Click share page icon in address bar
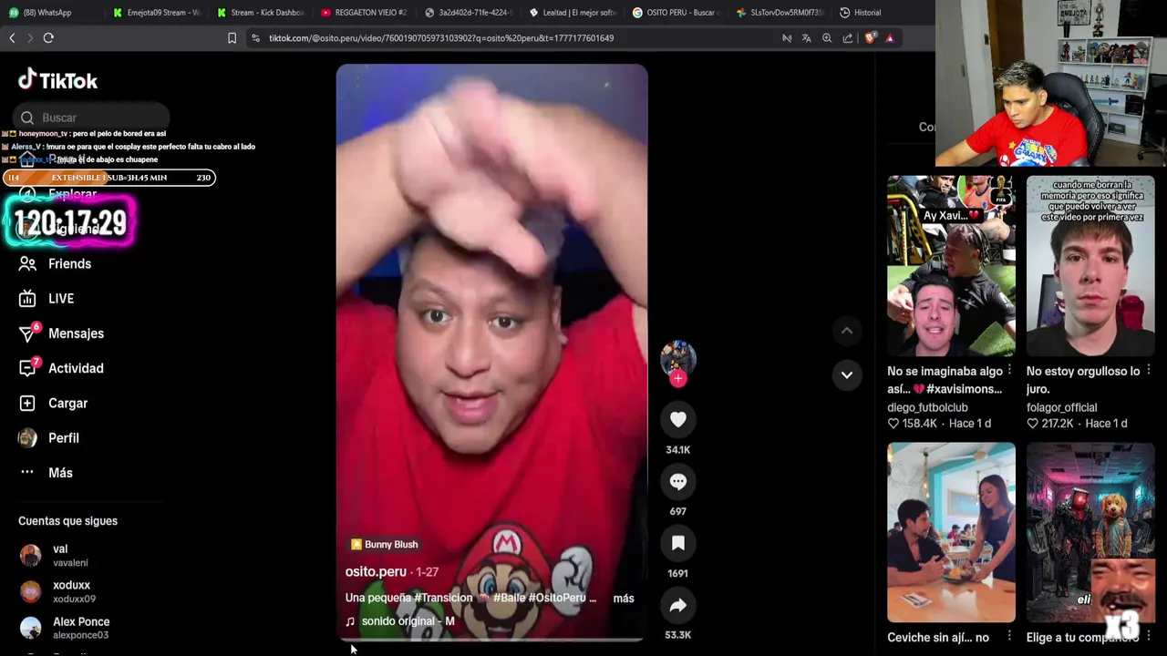Screen dimensions: 1167x656 pyautogui.click(x=848, y=38)
